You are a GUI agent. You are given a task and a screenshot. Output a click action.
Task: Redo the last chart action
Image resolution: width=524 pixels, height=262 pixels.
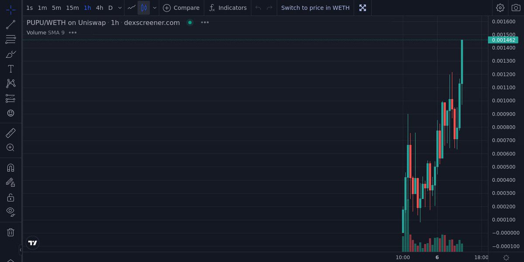pyautogui.click(x=270, y=8)
